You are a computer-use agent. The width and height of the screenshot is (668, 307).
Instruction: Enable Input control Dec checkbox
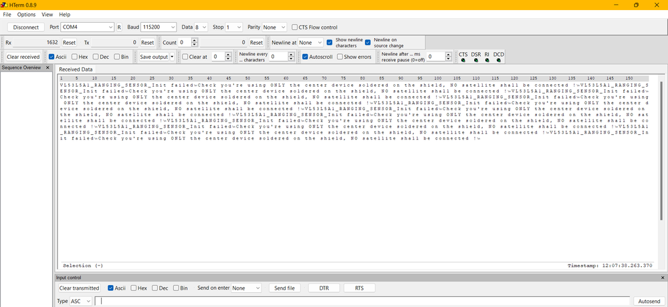tap(154, 288)
